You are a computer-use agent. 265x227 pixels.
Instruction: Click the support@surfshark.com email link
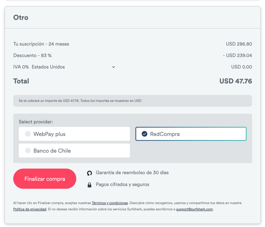[x=194, y=209]
